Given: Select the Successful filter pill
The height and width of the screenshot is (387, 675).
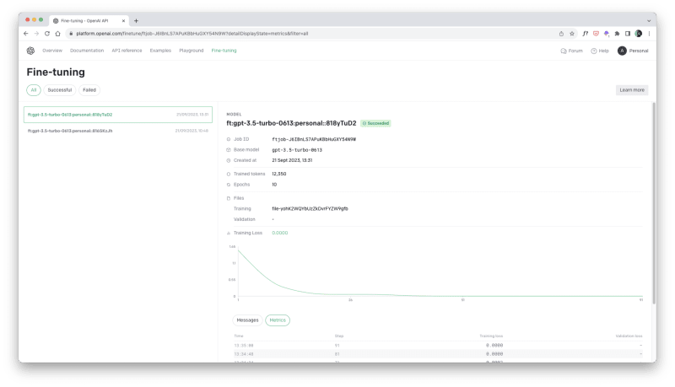Looking at the screenshot, I should (x=60, y=90).
